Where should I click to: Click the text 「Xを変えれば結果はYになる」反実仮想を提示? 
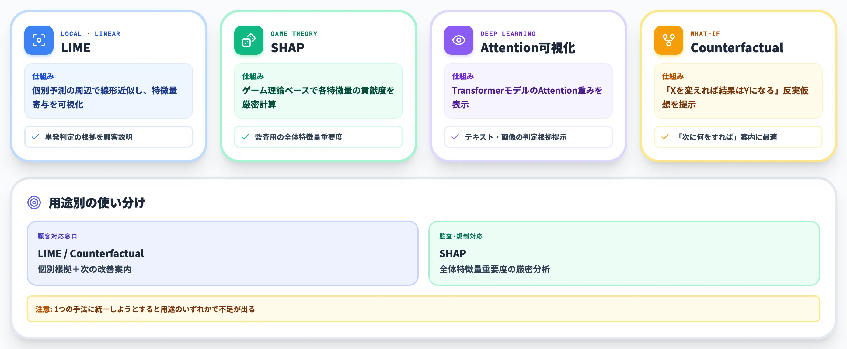[x=735, y=97]
